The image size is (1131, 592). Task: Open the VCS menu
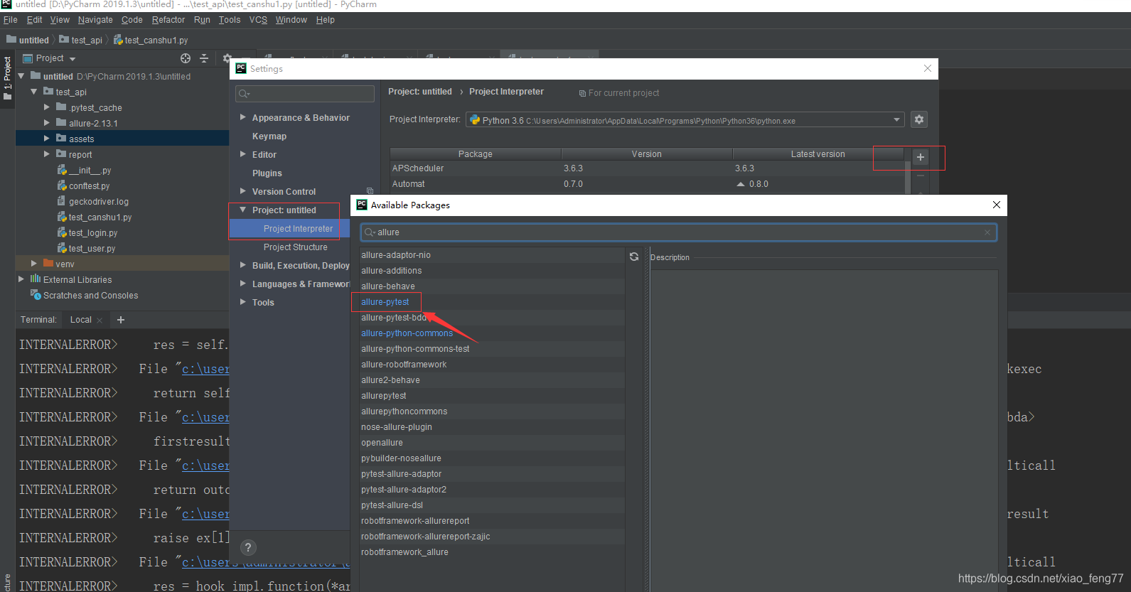tap(258, 20)
